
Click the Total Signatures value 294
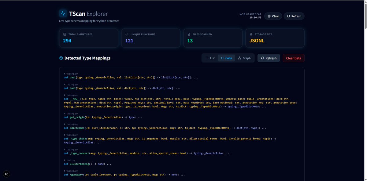point(67,41)
